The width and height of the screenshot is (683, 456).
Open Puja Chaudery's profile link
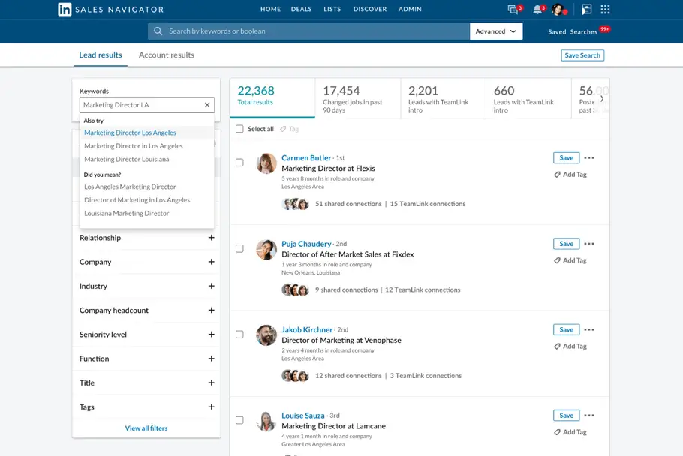click(x=305, y=243)
